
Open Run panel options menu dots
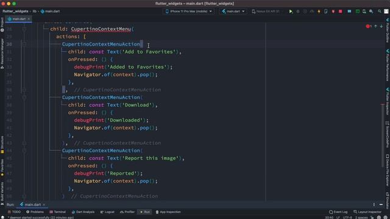coord(374,204)
